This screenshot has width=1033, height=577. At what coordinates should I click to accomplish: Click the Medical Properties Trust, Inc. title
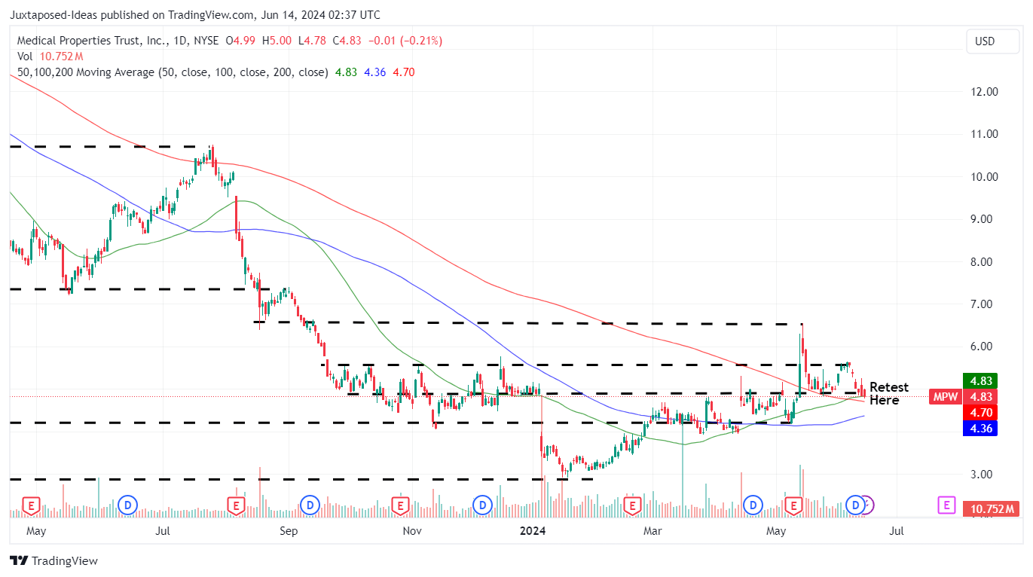click(x=92, y=41)
